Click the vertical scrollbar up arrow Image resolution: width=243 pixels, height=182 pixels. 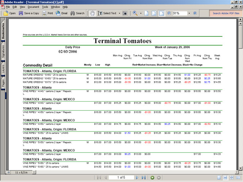pos(240,24)
